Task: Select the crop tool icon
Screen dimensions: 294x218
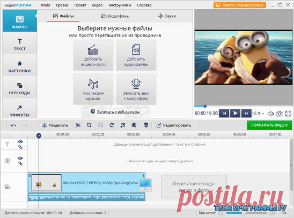Action: point(89,125)
